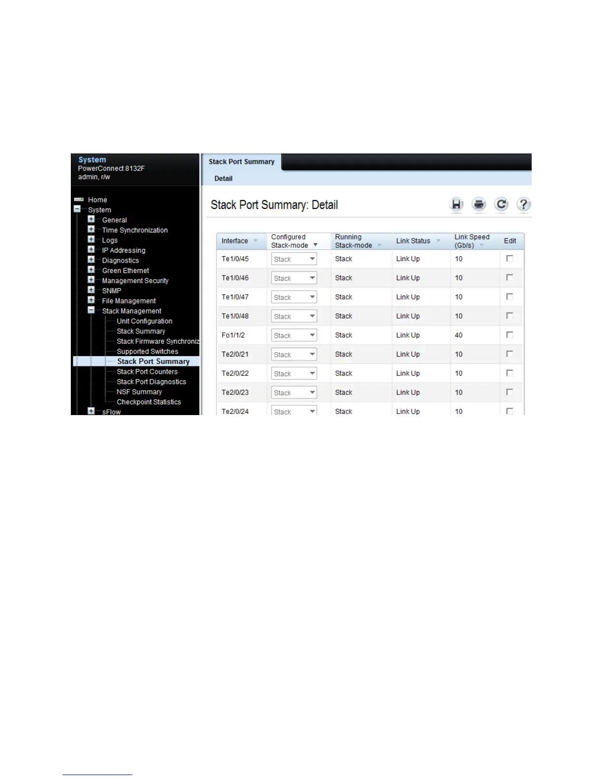
Task: Open Stack Port Counters in the tree
Action: [x=147, y=371]
